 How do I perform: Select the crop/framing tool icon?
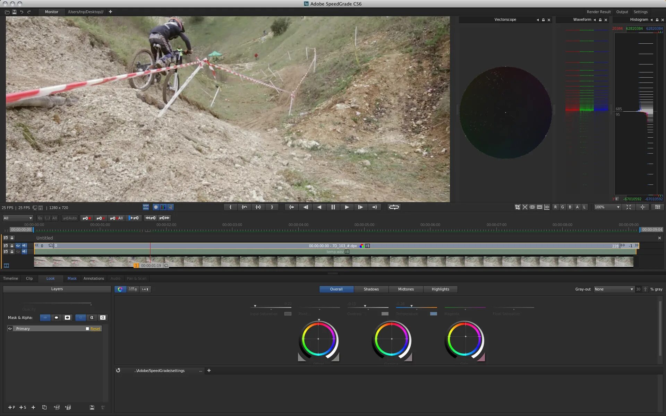pos(517,207)
